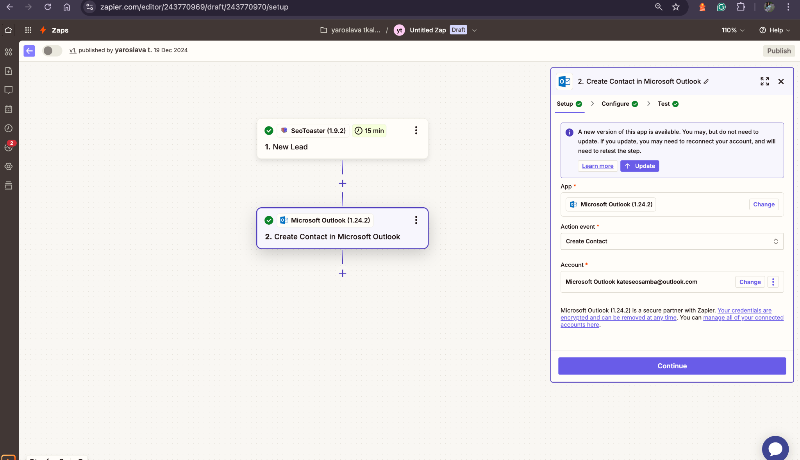Click the plus button to add a new step
This screenshot has height=460, width=800.
[x=342, y=273]
